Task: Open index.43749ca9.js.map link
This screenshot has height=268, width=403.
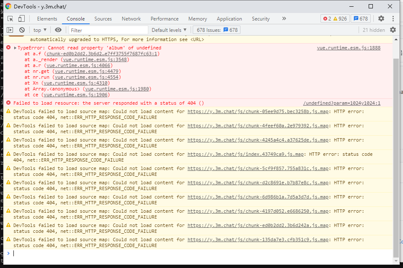Action: 246,154
